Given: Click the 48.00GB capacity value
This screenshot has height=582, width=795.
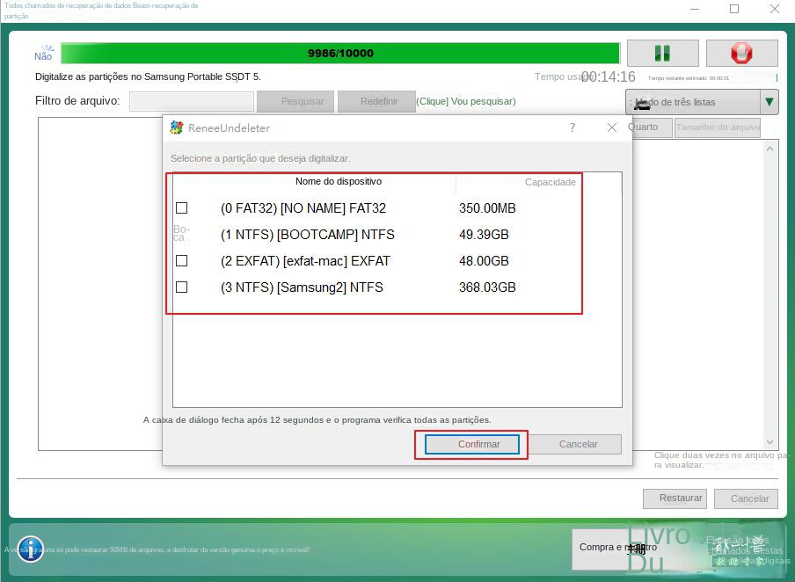Looking at the screenshot, I should click(484, 260).
